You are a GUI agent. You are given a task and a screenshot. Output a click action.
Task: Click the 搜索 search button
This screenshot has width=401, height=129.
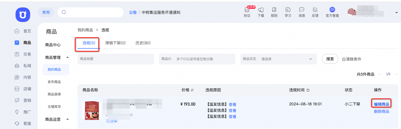click(330, 59)
